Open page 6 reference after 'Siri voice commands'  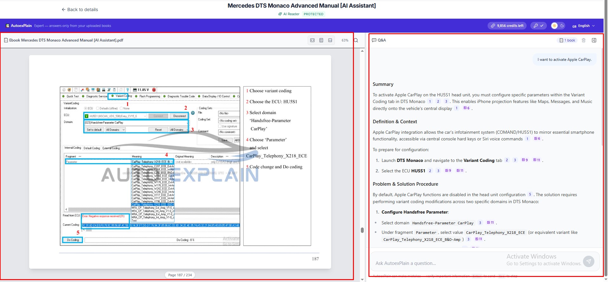coord(537,139)
